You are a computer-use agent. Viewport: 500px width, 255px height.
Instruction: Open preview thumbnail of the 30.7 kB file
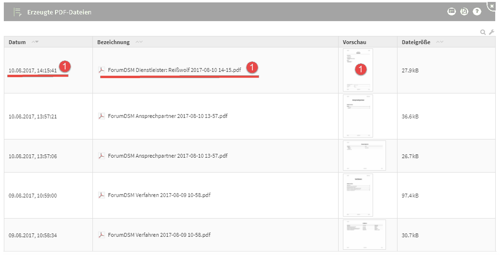click(x=364, y=235)
